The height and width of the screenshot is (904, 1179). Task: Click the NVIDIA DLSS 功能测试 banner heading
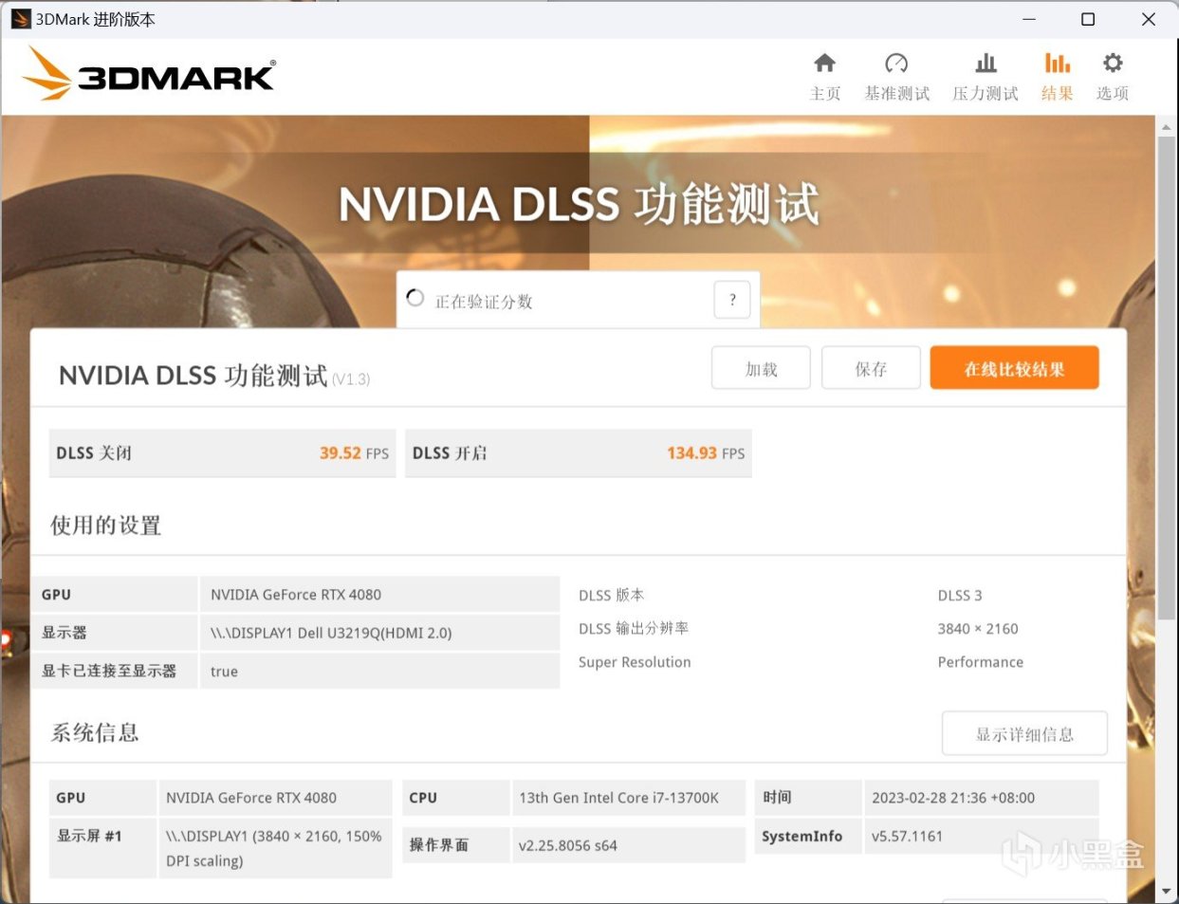(579, 204)
